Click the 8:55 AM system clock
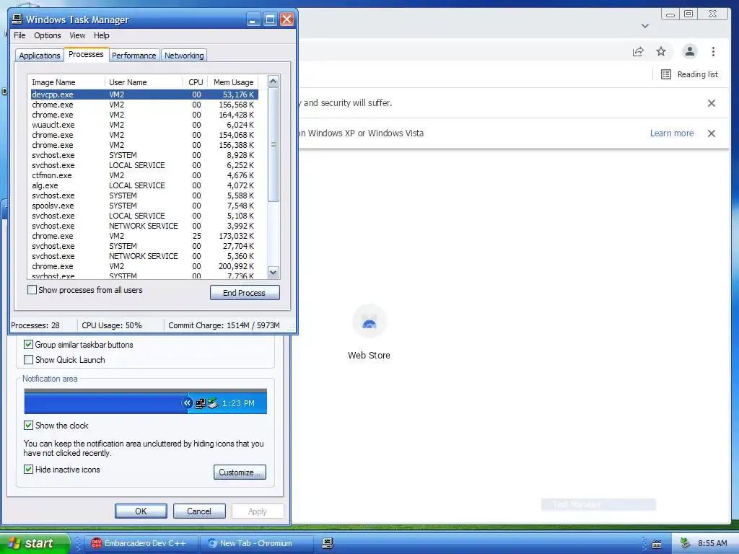 point(712,543)
